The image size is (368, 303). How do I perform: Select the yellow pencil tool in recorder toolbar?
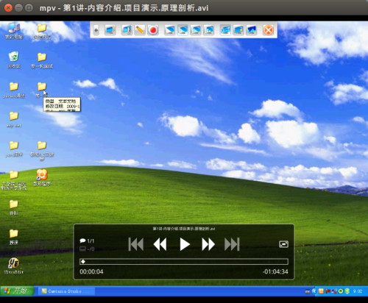140,30
